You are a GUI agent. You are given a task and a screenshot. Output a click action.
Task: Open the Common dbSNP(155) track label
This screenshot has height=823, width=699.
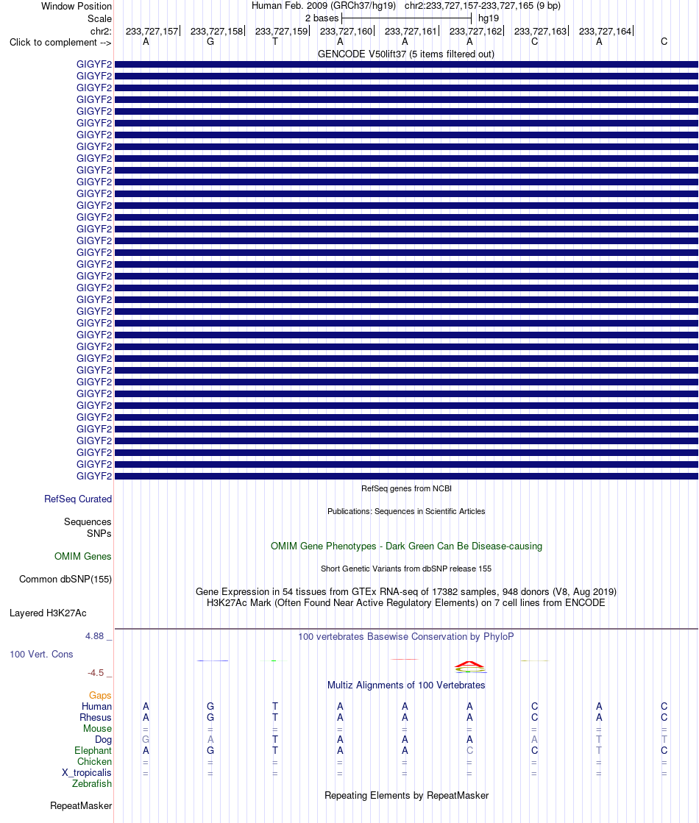65,580
